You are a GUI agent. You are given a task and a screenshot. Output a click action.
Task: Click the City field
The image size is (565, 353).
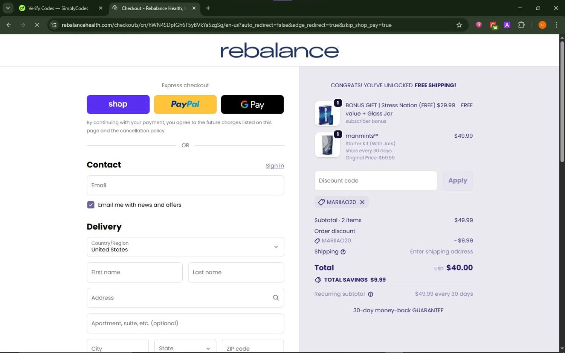coord(118,346)
